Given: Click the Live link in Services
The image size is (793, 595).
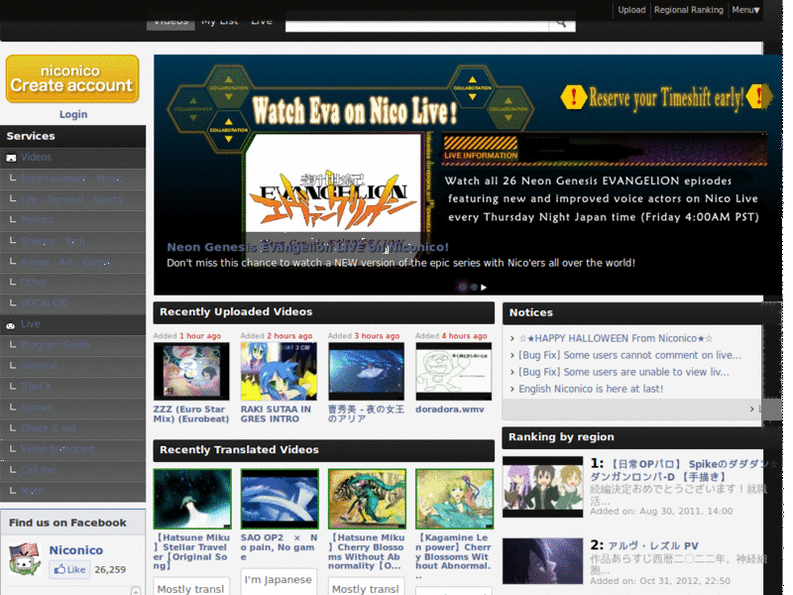Looking at the screenshot, I should click(31, 324).
